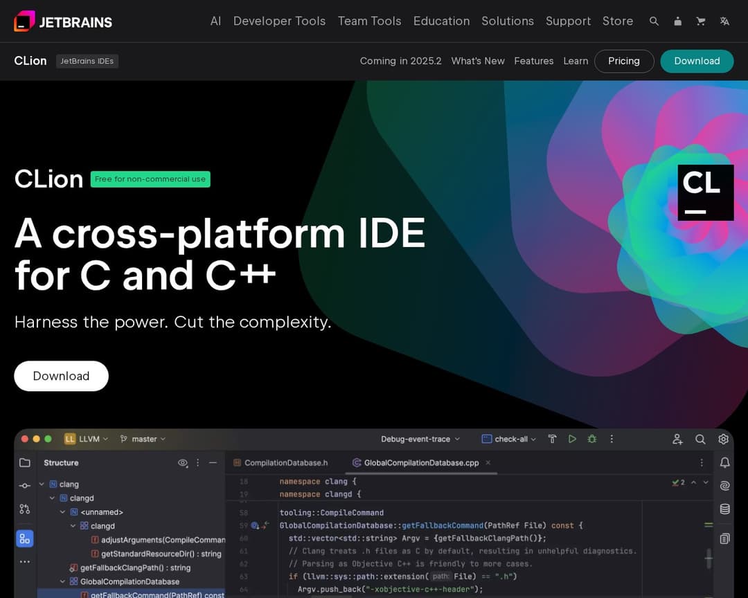Open the account profile icon
Image resolution: width=748 pixels, height=598 pixels.
677,21
